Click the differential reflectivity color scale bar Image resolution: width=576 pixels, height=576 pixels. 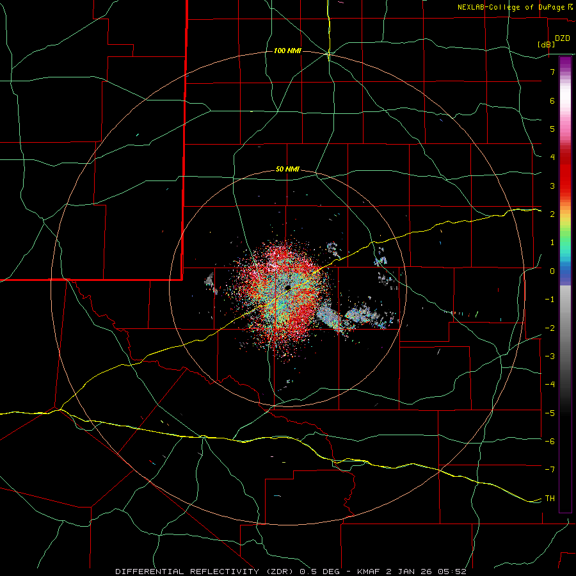tap(565, 284)
